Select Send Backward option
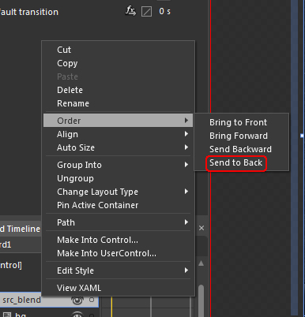 (x=240, y=149)
